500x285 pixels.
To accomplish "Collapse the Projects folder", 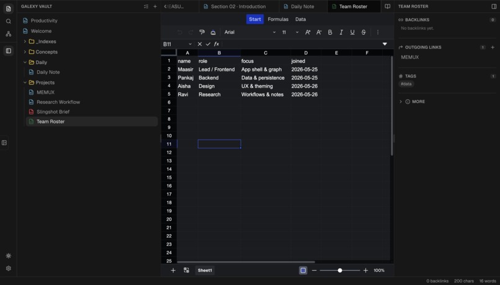I will click(x=25, y=83).
